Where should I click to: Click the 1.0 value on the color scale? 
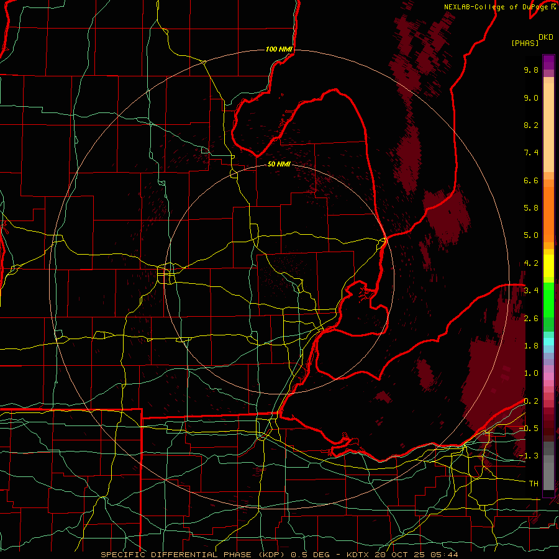[531, 373]
